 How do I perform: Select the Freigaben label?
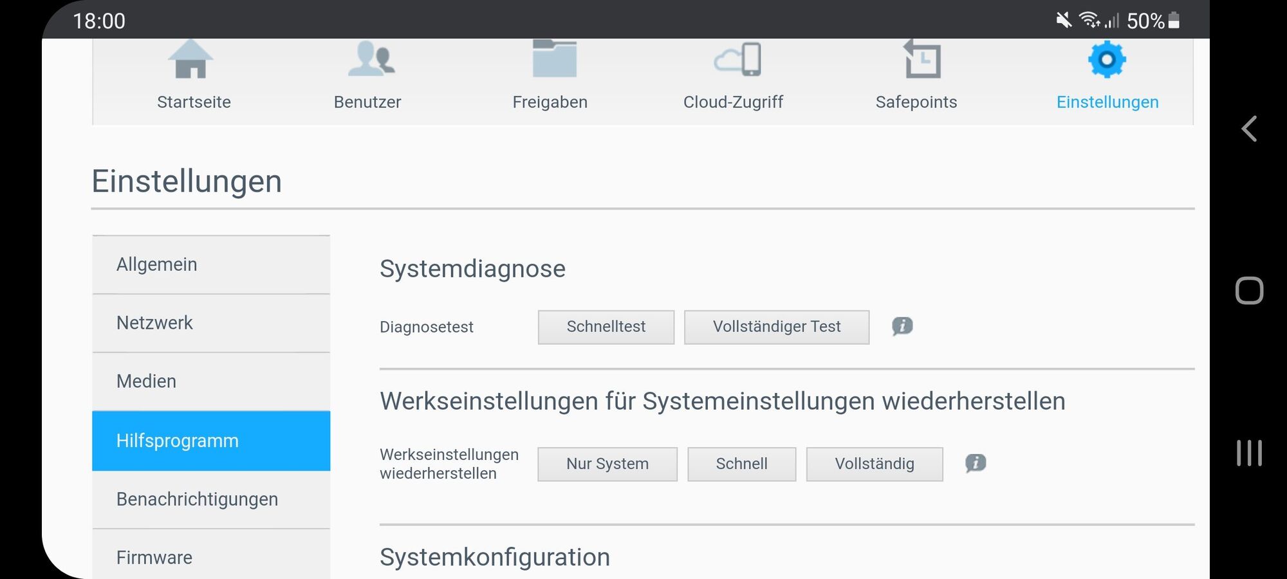click(550, 102)
